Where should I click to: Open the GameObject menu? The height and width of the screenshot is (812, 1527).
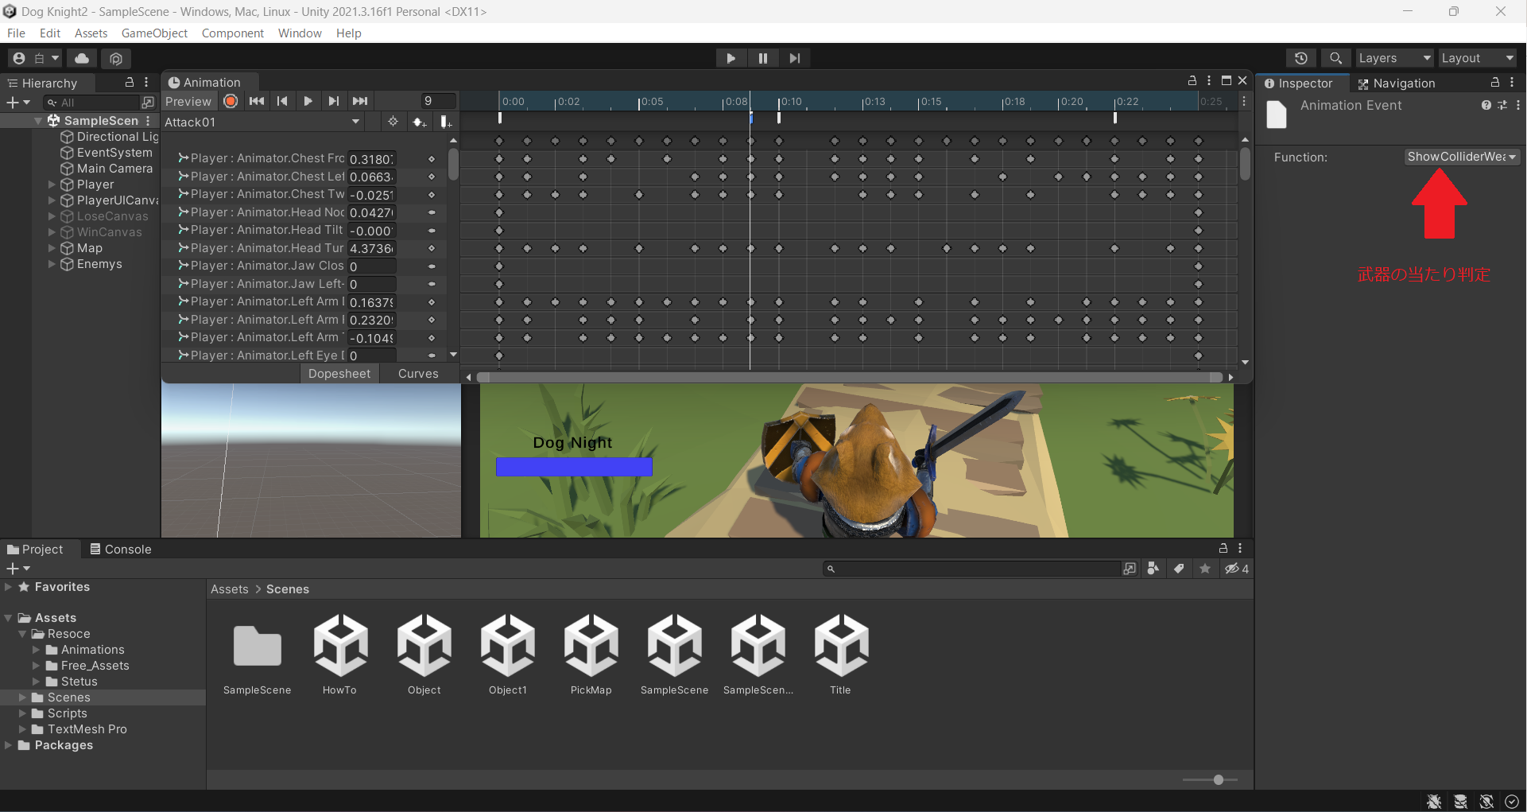[154, 33]
